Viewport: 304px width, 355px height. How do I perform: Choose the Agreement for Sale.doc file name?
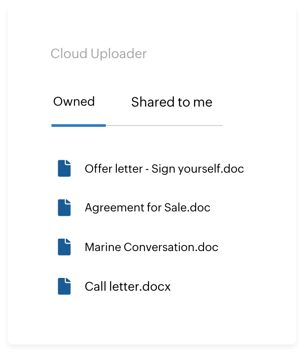click(x=147, y=207)
